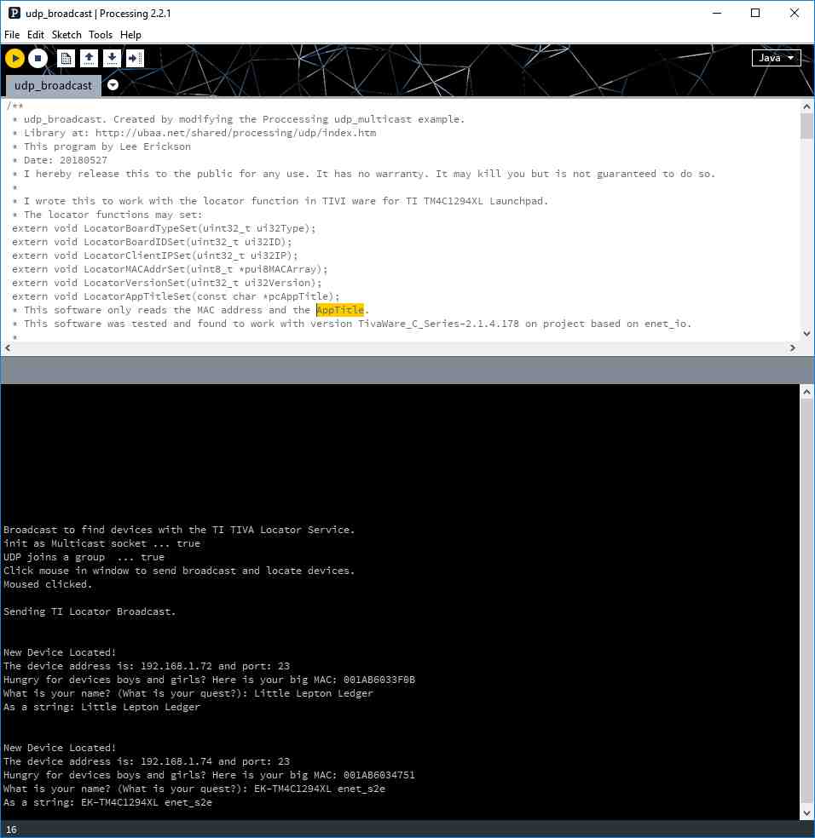Open the Sketch menu
The width and height of the screenshot is (815, 838).
66,35
